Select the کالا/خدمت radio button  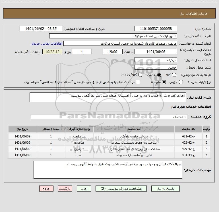coord(140,75)
